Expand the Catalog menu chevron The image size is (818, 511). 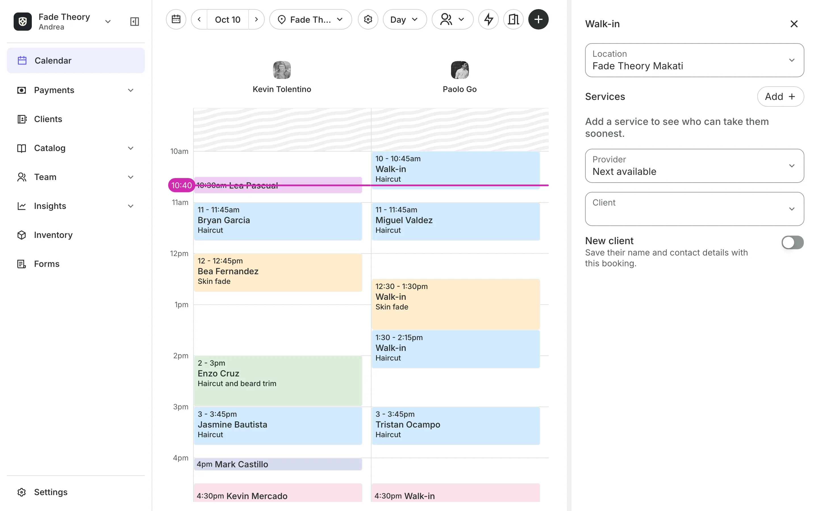pyautogui.click(x=131, y=148)
